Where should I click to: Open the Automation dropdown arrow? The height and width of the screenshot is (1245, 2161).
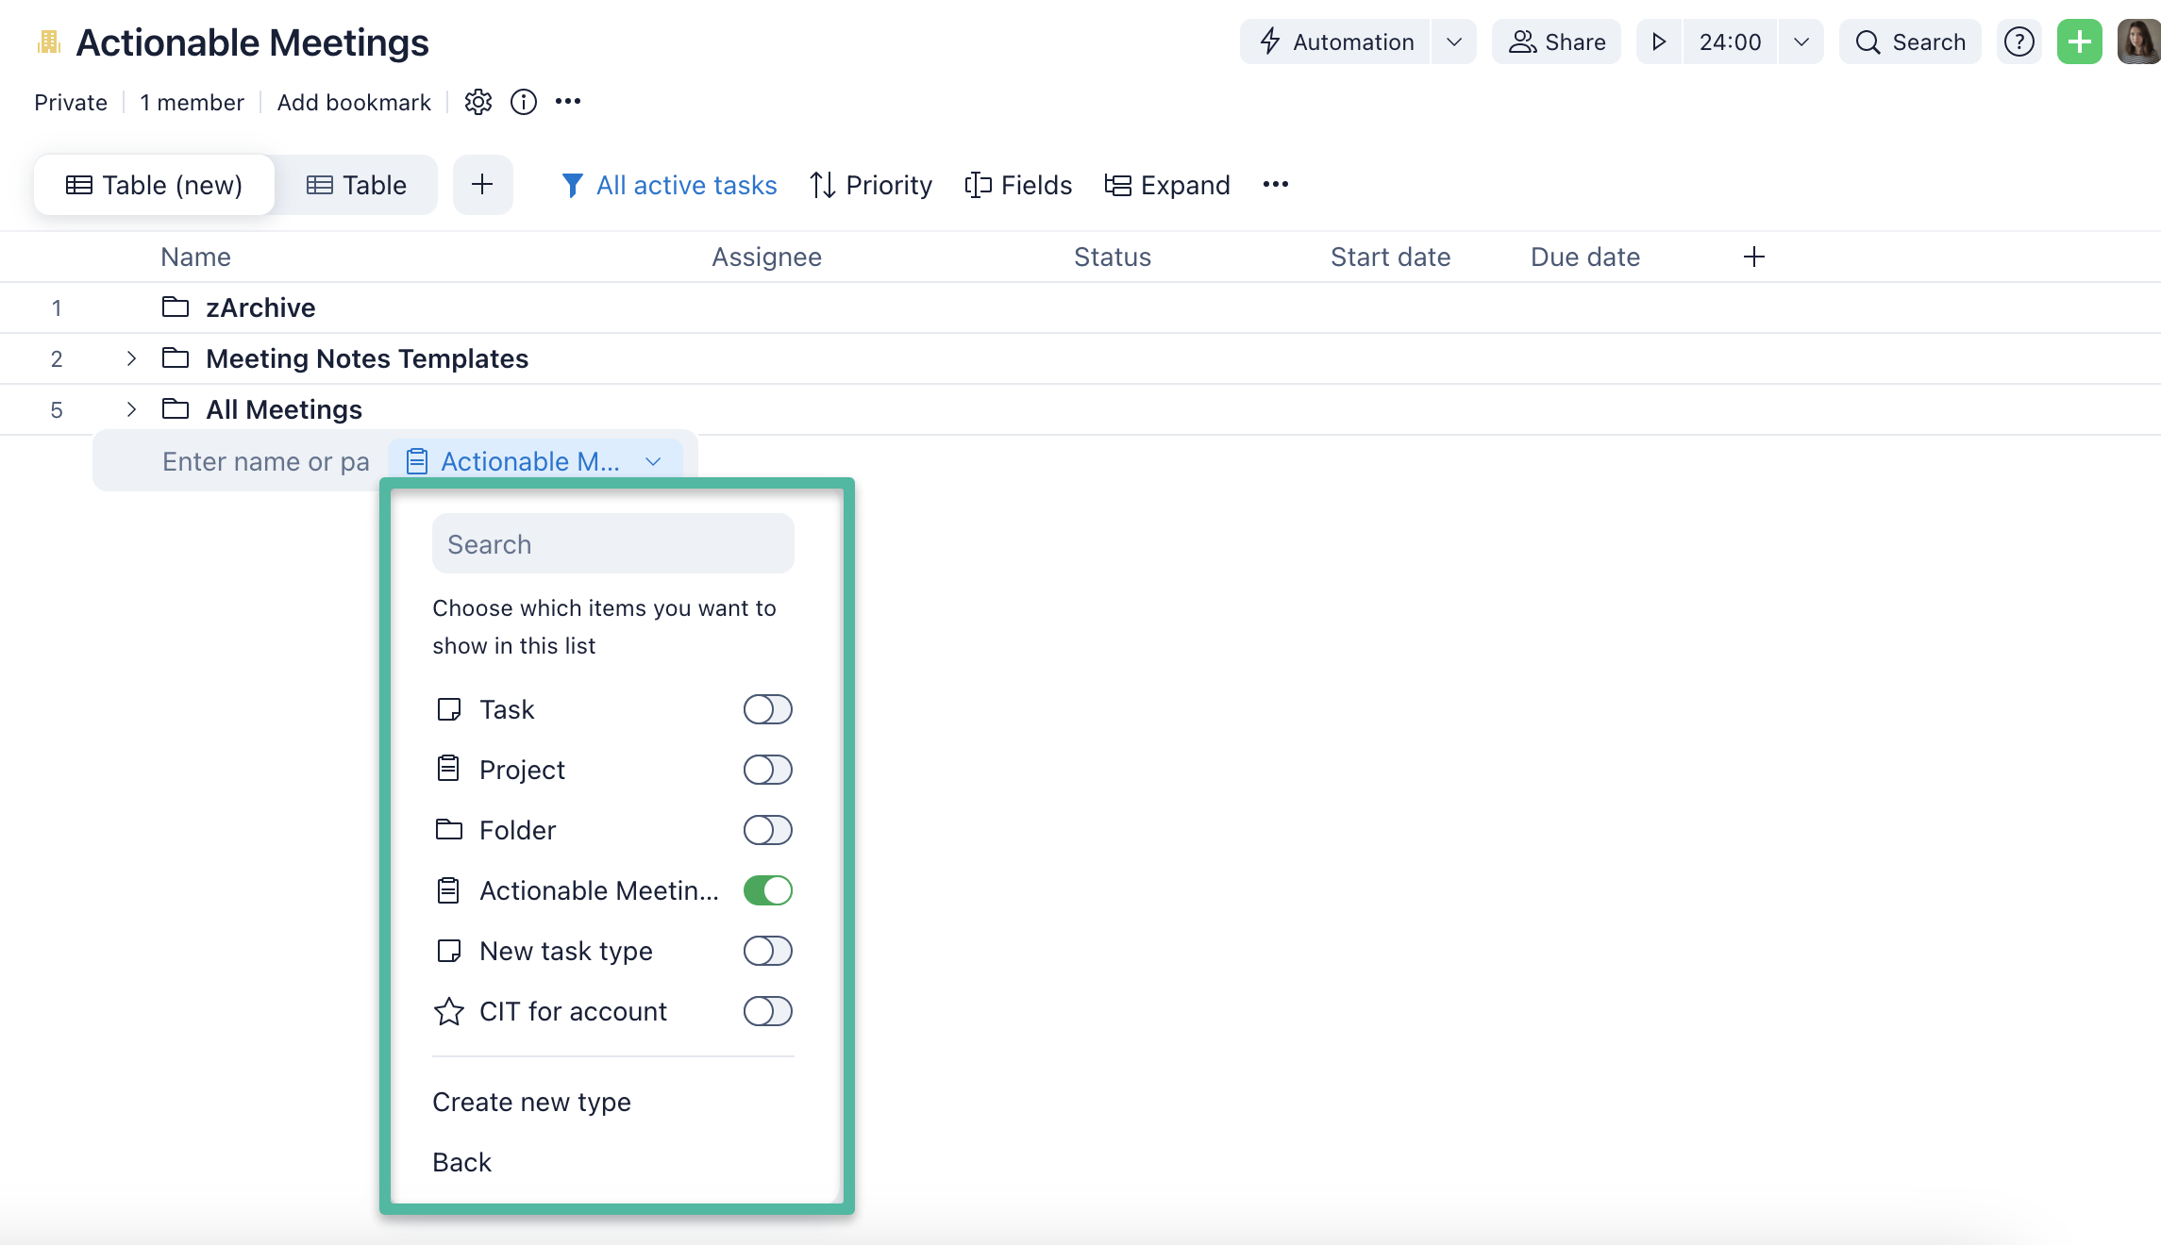click(1454, 42)
